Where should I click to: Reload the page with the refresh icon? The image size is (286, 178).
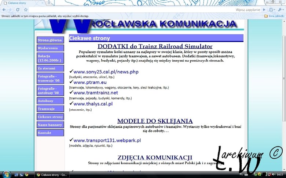[x=18, y=10]
